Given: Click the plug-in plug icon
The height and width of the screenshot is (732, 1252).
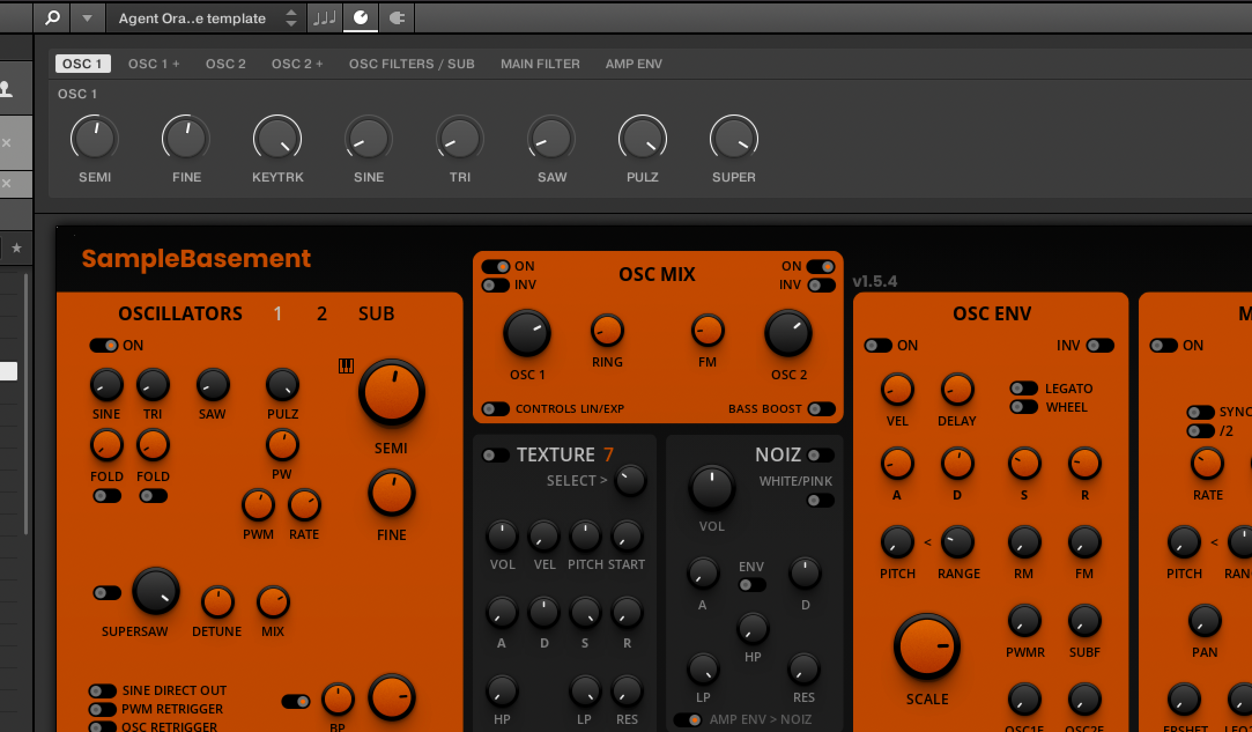Looking at the screenshot, I should [x=397, y=18].
